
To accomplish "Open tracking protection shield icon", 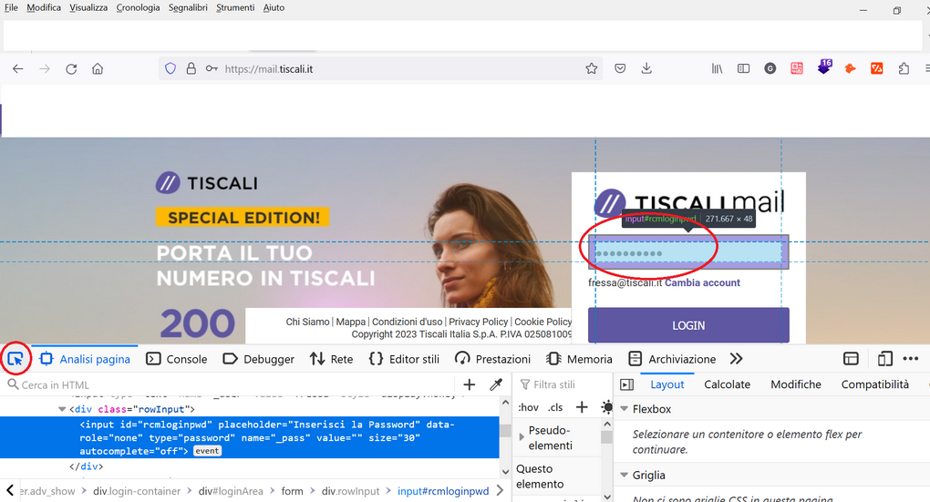I will (x=170, y=68).
